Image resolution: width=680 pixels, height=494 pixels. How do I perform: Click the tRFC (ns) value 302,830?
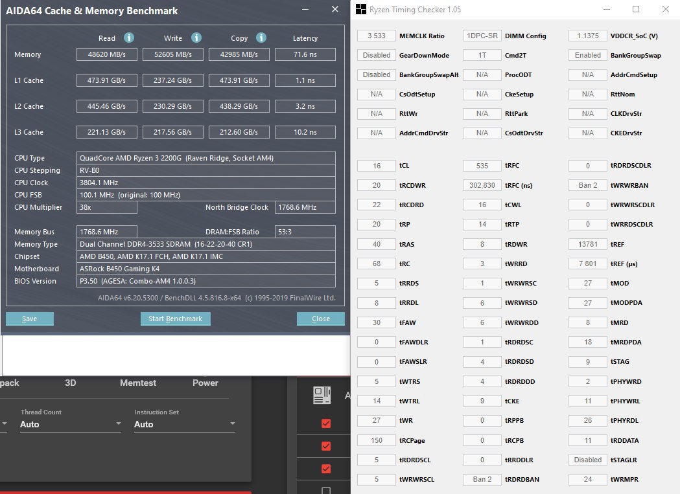coord(482,185)
